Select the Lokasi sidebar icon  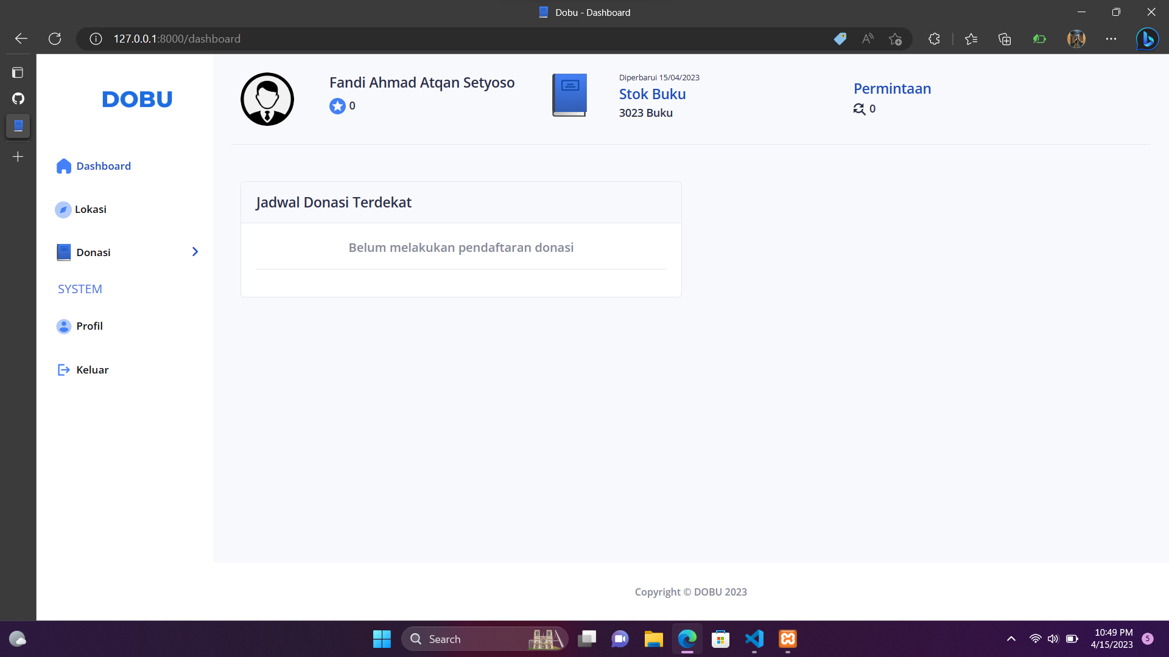(x=63, y=209)
